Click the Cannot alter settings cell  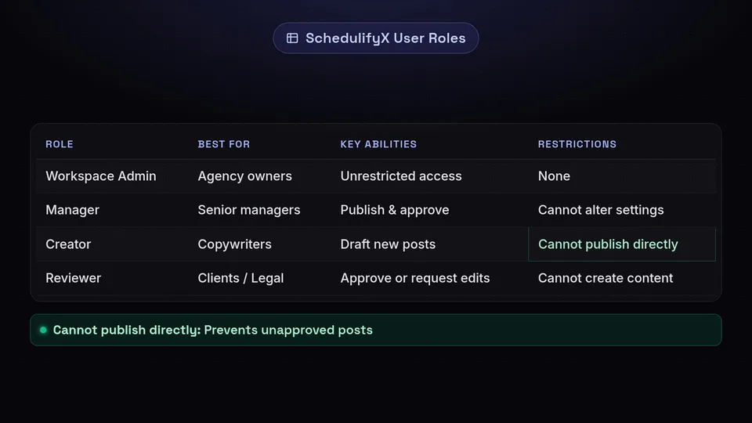click(601, 210)
